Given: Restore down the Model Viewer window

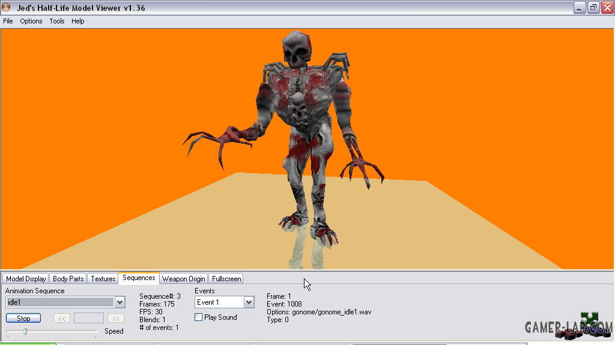Looking at the screenshot, I should click(593, 8).
